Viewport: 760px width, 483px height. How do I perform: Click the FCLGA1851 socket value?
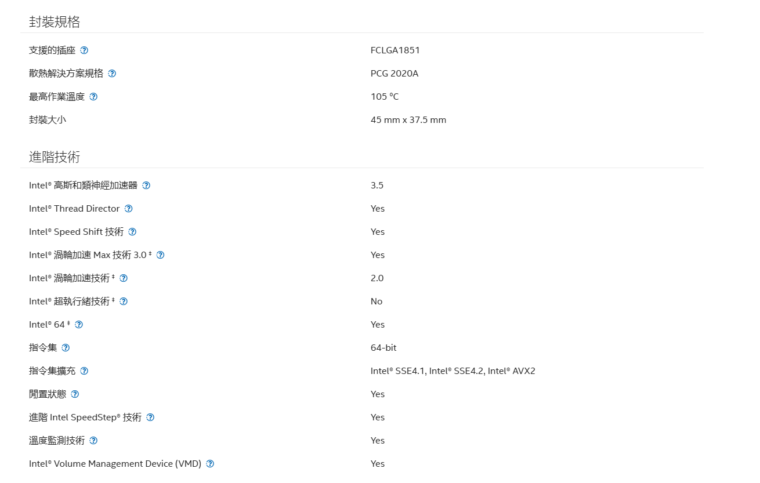[x=395, y=50]
